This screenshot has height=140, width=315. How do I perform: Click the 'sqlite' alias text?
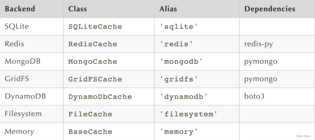tap(179, 26)
